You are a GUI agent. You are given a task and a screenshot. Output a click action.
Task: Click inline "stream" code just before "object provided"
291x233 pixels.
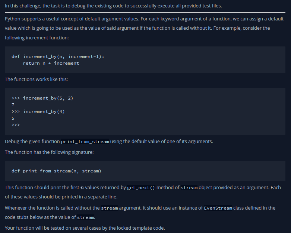[189, 188]
